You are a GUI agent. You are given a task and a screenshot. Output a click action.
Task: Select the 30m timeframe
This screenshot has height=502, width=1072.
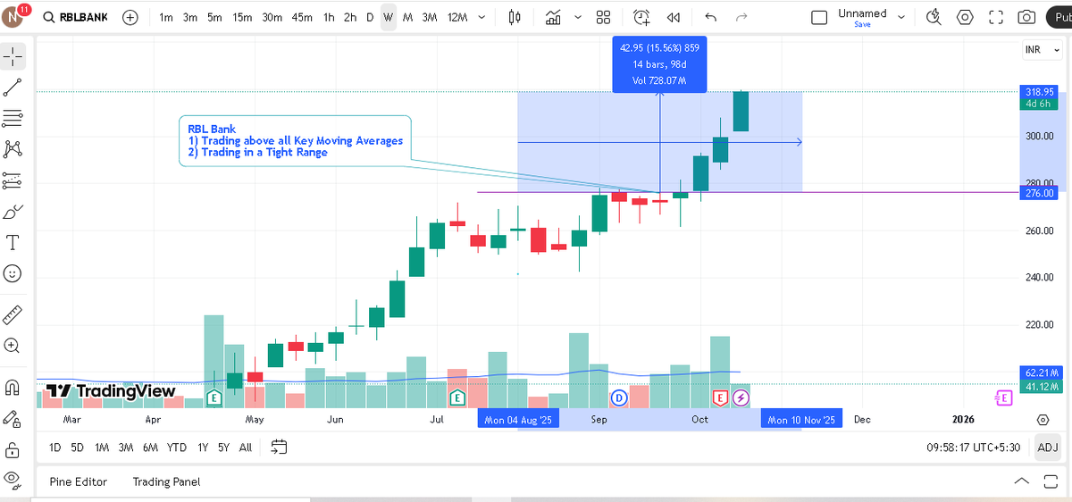click(272, 17)
